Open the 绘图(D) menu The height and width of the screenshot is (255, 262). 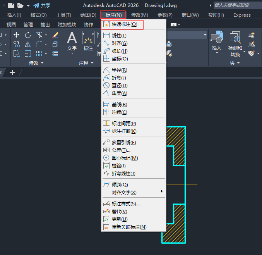tap(88, 15)
